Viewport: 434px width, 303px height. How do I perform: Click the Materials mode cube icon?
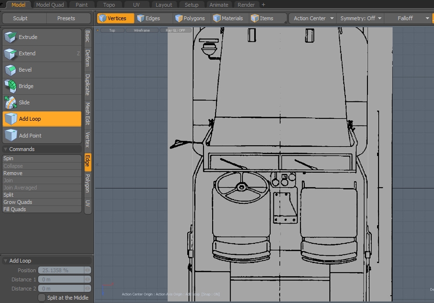pyautogui.click(x=217, y=18)
